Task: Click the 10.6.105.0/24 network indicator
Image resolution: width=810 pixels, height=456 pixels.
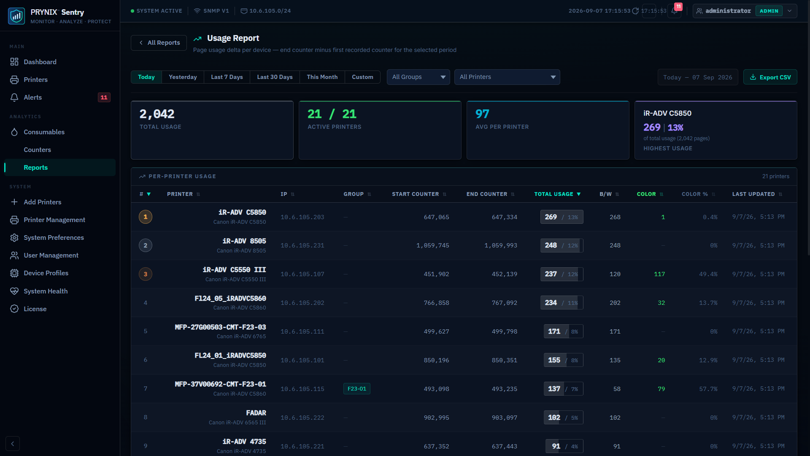Action: pyautogui.click(x=266, y=11)
